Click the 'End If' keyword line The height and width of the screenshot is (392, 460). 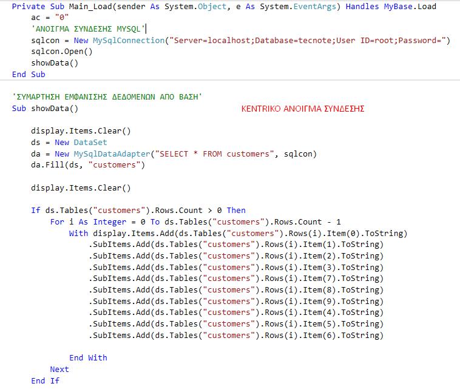45,381
